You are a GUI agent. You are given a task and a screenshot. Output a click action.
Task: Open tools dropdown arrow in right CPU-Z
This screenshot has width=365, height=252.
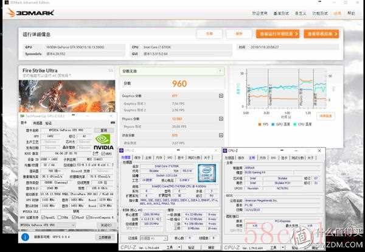tap(283, 248)
